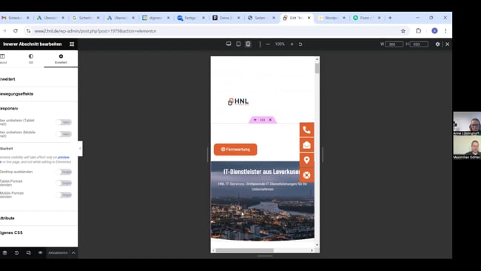Screen dimensions: 481x271
Task: Switch to desktop preview mode
Action: coord(229,44)
